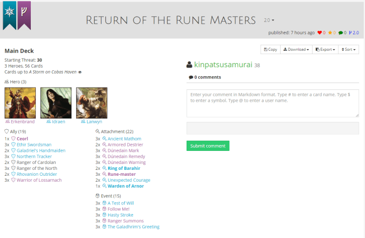Open the Idraen hero thumbnail
365x238 pixels.
(x=56, y=103)
